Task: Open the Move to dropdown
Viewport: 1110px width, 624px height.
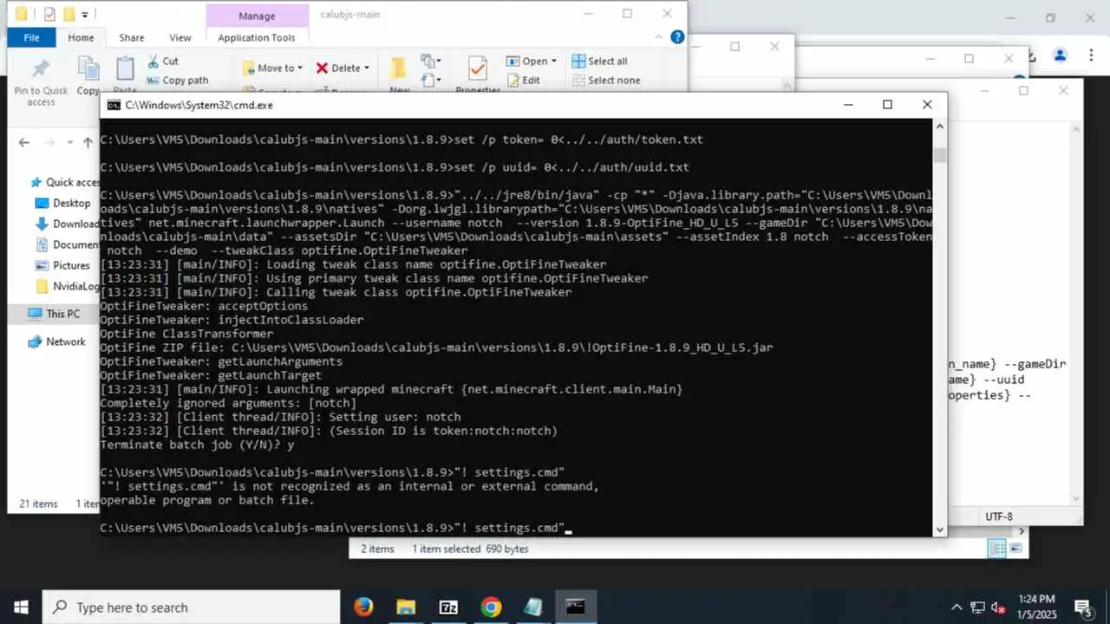Action: (x=273, y=68)
